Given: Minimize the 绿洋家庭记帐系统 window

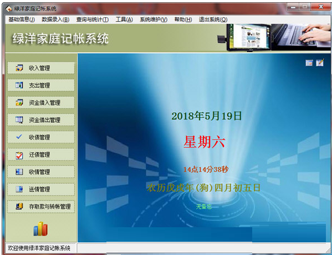Looking at the screenshot, I should tap(293, 7).
